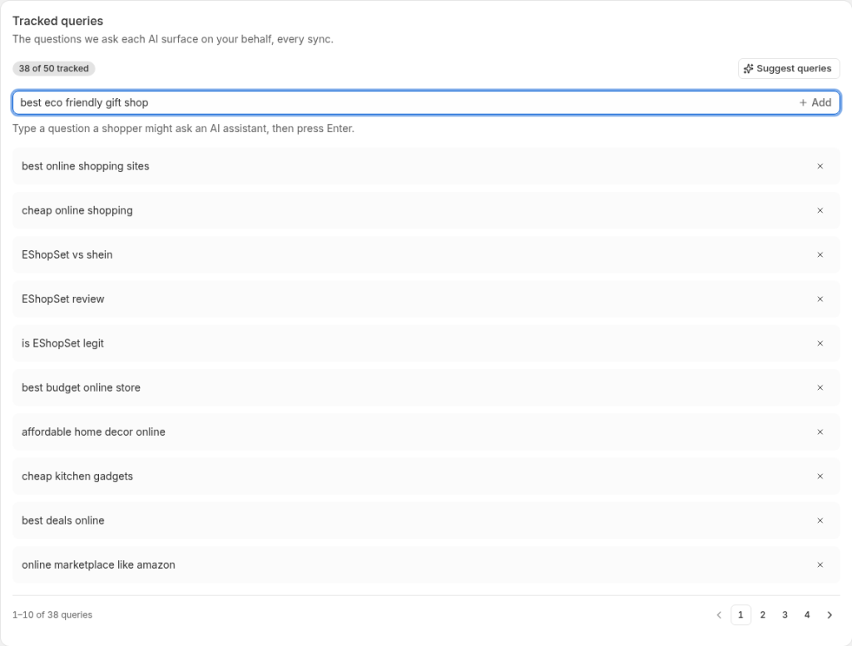Viewport: 852px width, 646px height.
Task: Remove the 'online marketplace like amazon' query
Action: 820,565
